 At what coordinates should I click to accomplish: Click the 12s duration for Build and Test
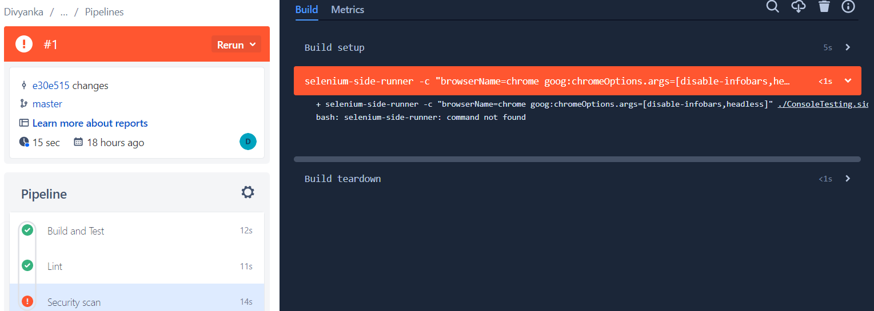pos(246,231)
